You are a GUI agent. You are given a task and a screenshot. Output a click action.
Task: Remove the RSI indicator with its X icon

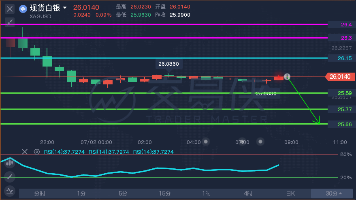point(25,152)
